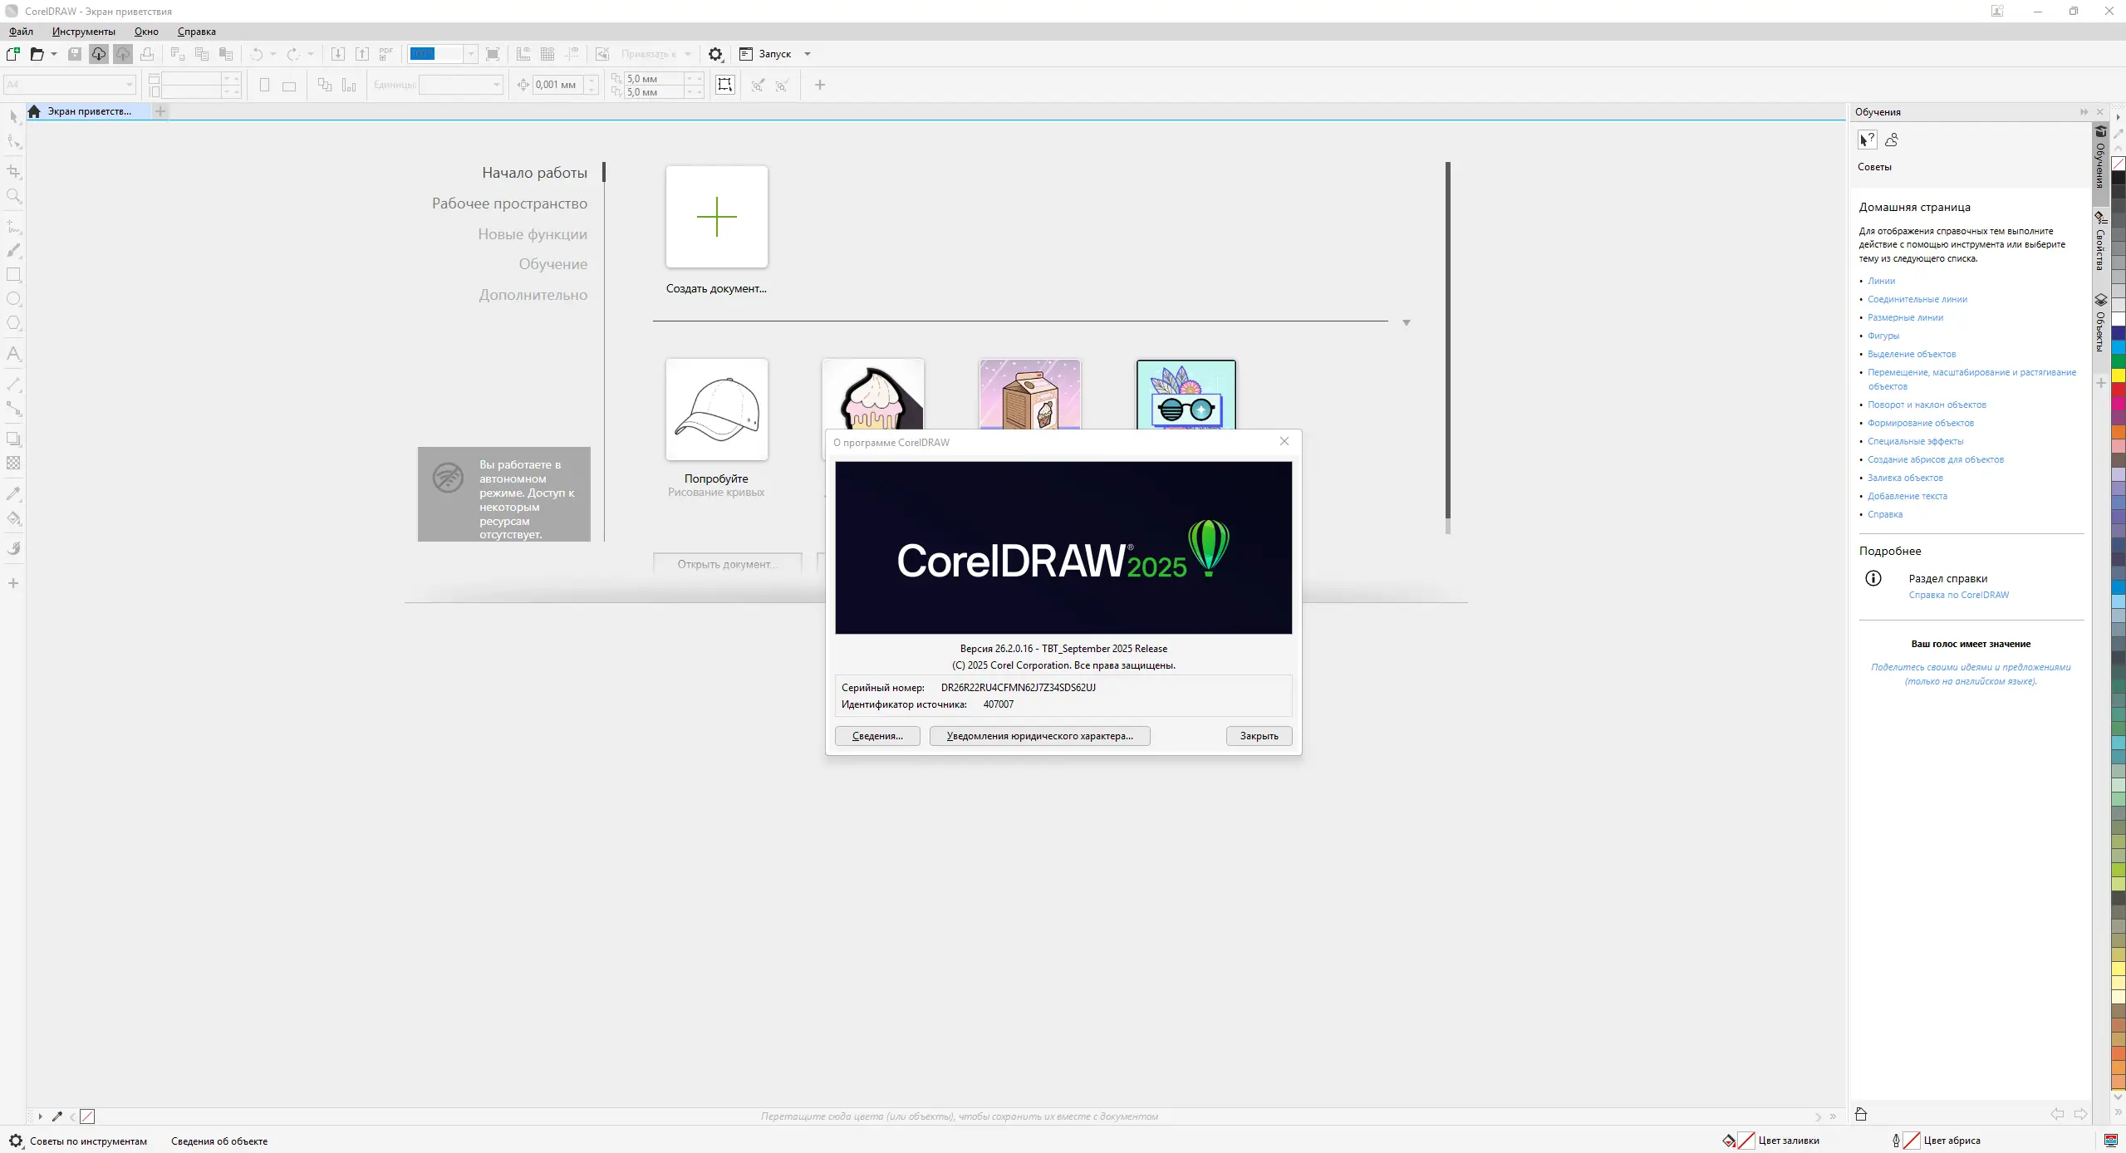Click the Open file folder icon
Viewport: 2126px width, 1153px height.
click(x=37, y=54)
